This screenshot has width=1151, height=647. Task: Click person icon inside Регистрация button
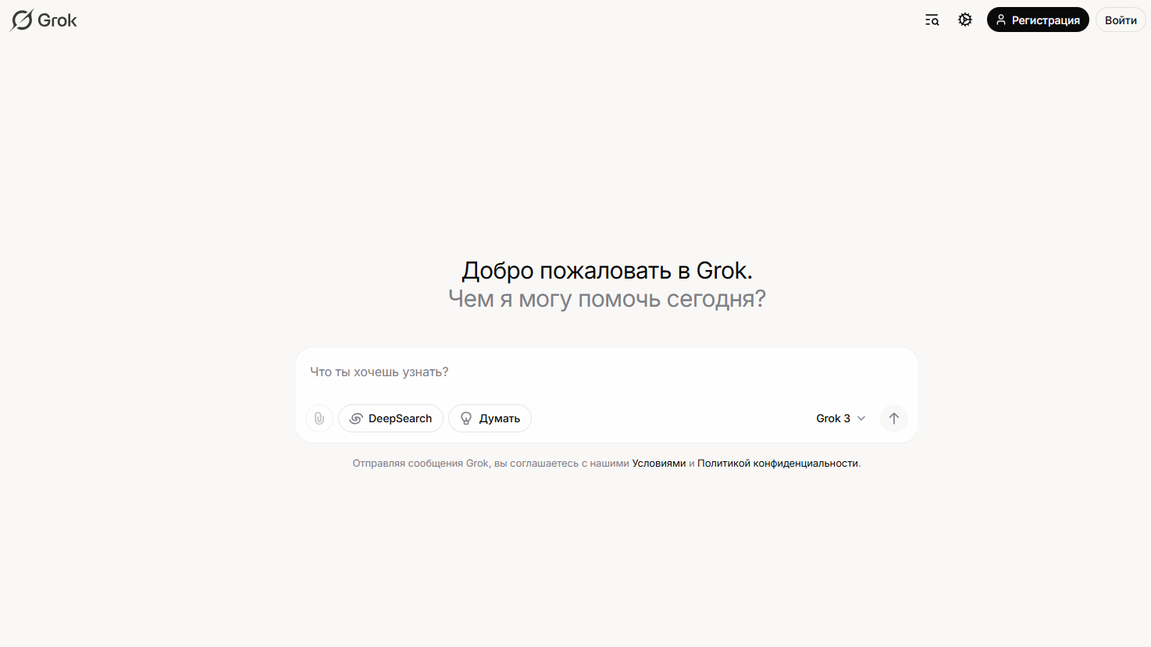[x=1001, y=20]
